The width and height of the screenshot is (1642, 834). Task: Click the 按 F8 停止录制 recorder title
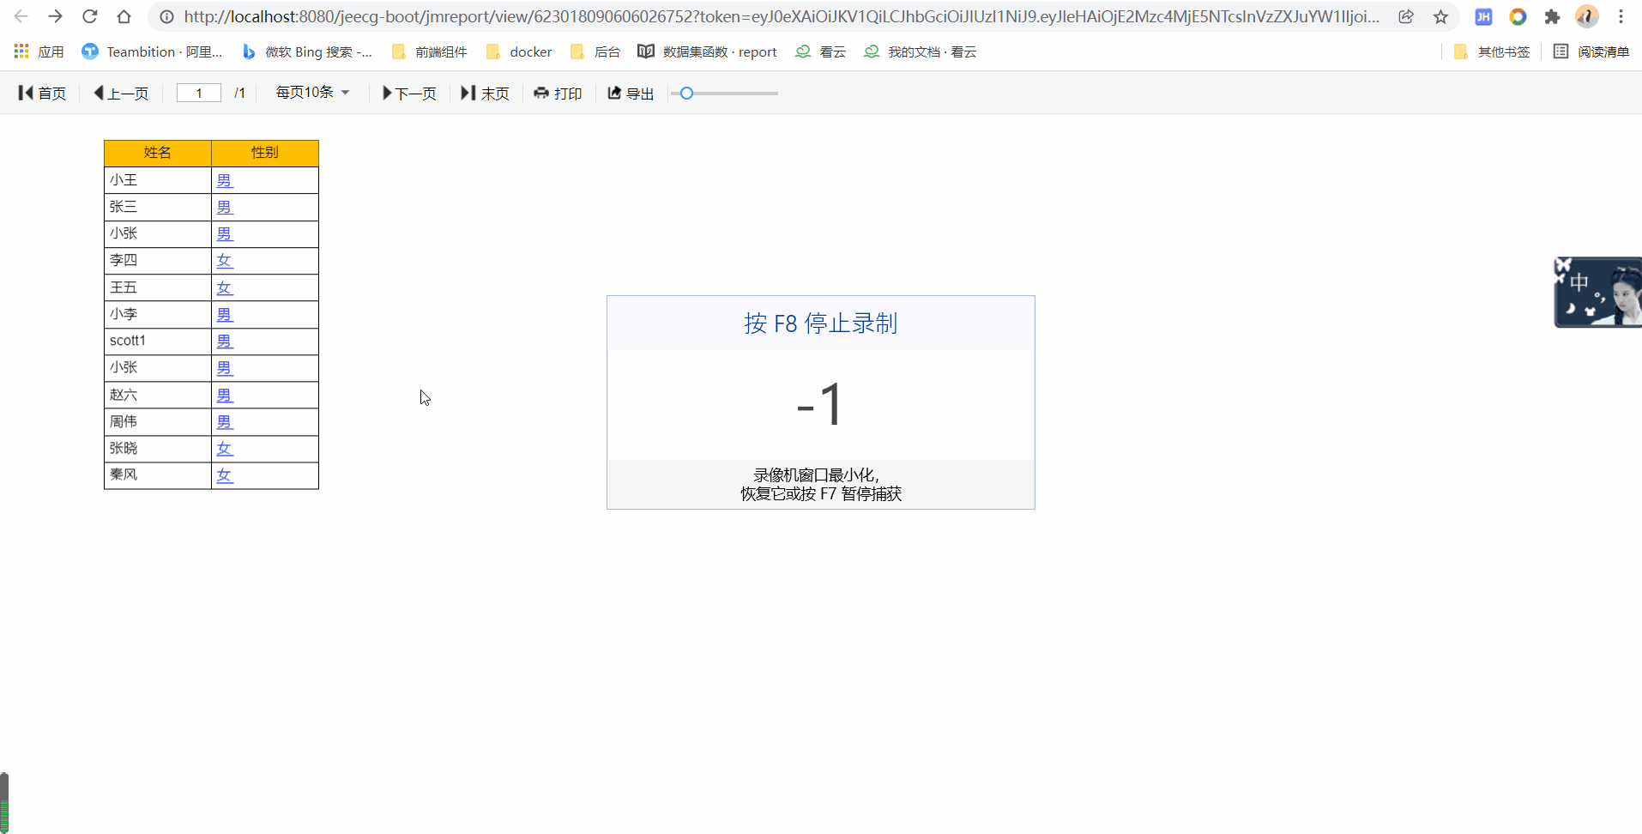click(820, 323)
